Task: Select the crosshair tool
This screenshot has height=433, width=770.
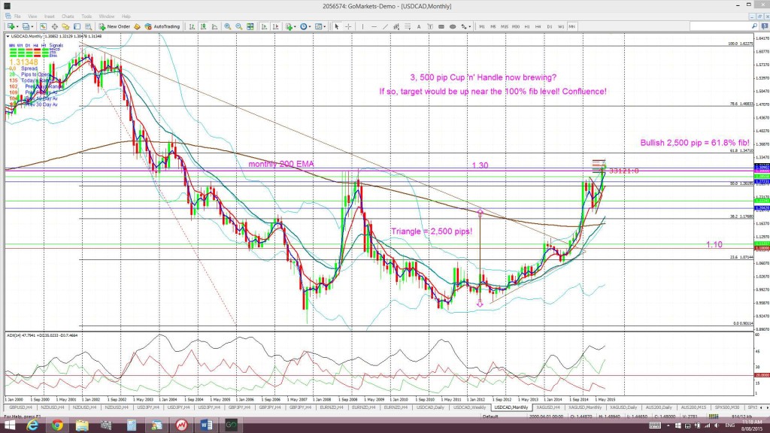Action: click(x=348, y=26)
